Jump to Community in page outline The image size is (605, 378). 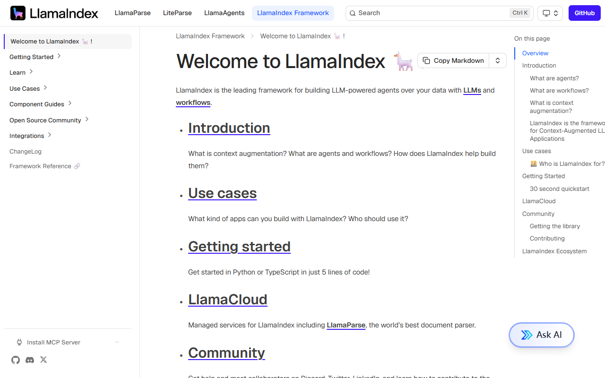pos(538,214)
